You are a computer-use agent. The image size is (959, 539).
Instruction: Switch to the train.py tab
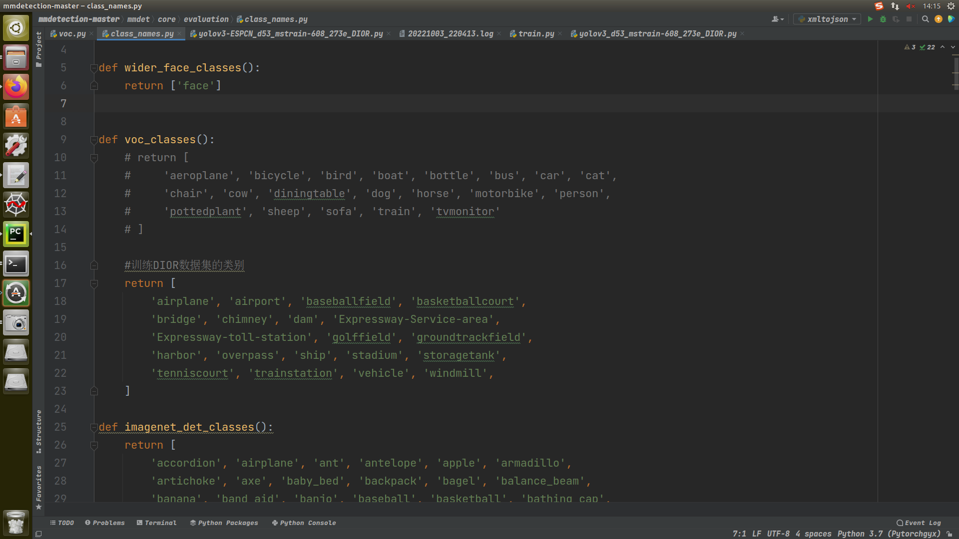coord(535,33)
